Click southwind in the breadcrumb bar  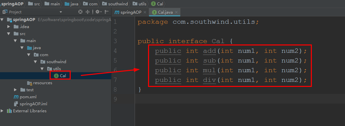pyautogui.click(x=115, y=4)
